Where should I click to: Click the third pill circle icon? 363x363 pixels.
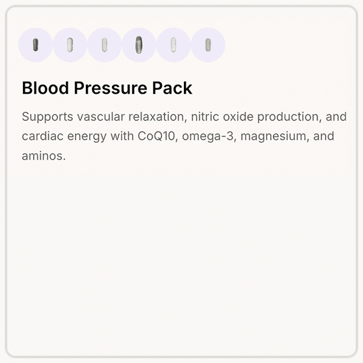(x=105, y=45)
